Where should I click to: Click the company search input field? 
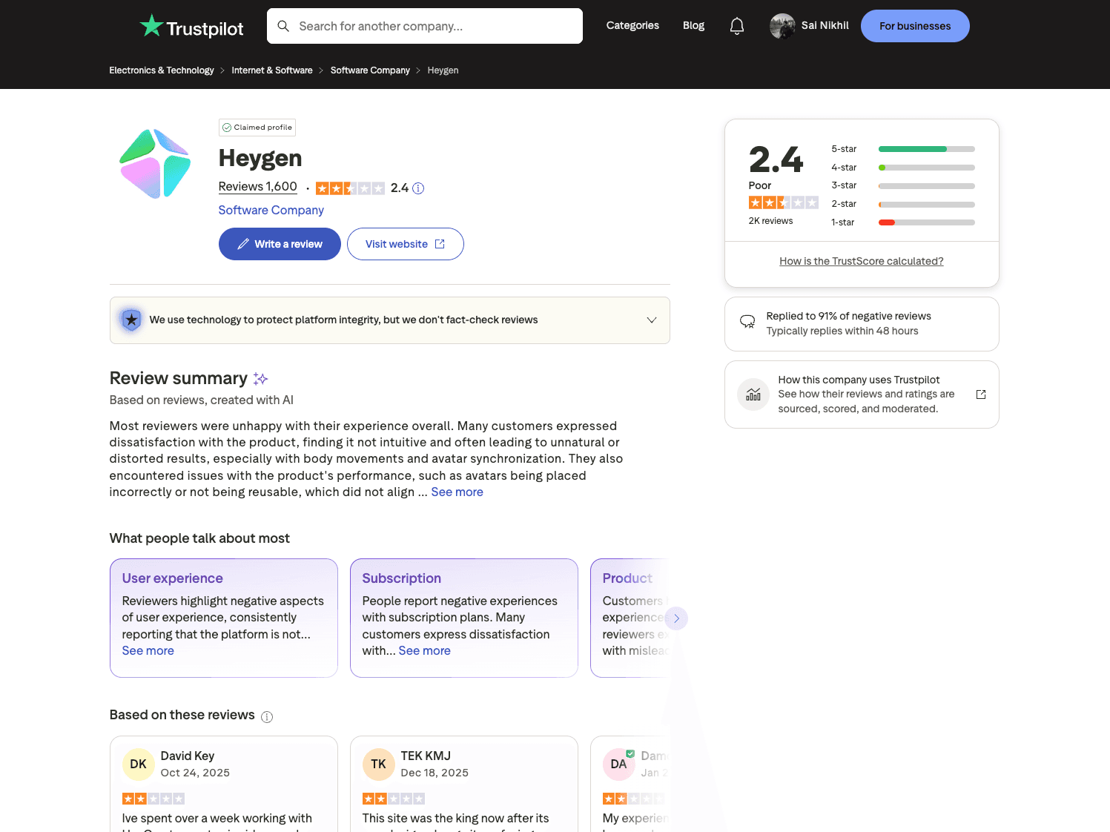[x=424, y=25]
